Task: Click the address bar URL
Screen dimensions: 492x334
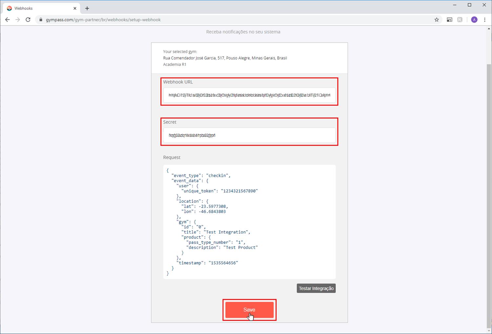Action: tap(103, 20)
